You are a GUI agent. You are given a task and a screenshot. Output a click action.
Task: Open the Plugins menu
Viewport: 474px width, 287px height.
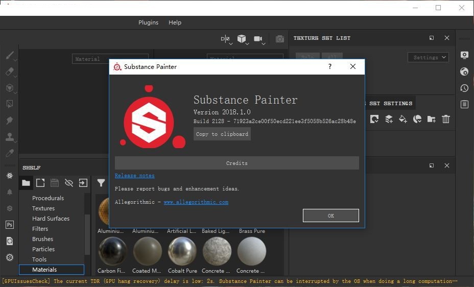point(148,22)
